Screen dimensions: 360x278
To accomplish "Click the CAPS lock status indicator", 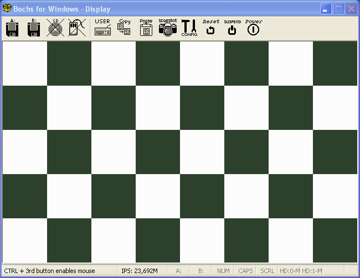I will (245, 271).
